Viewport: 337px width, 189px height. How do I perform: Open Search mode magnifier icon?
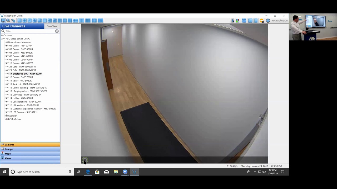point(8,20)
